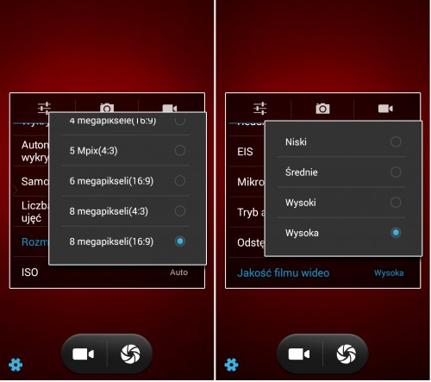Tap the shutter icon in left screen
431x382 pixels.
point(130,354)
